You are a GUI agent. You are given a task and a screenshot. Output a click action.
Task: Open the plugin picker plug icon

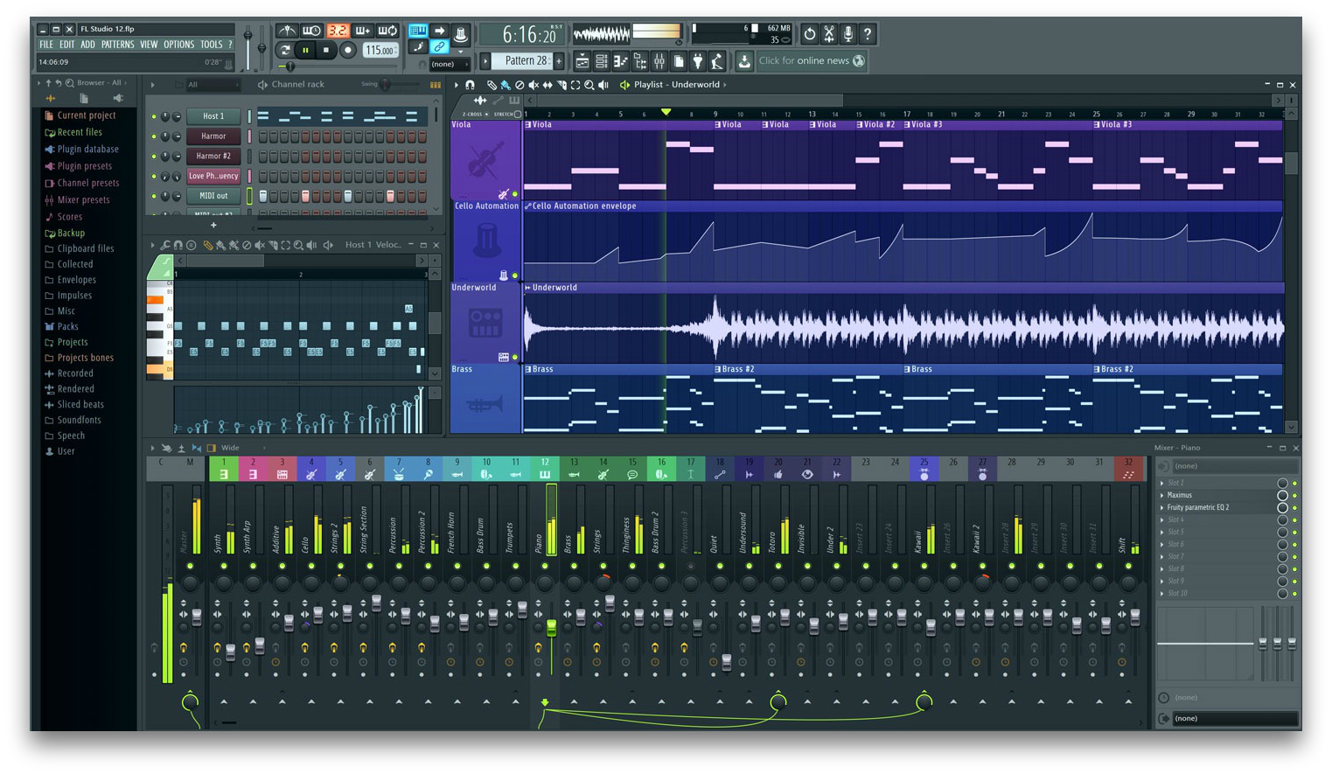coord(698,61)
